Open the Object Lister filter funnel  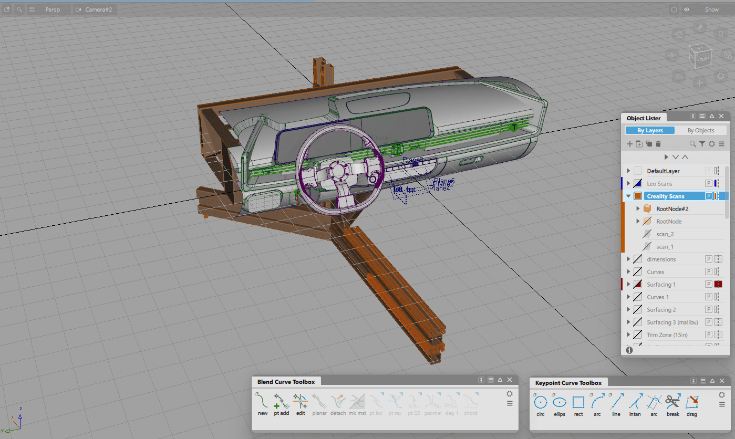[702, 144]
